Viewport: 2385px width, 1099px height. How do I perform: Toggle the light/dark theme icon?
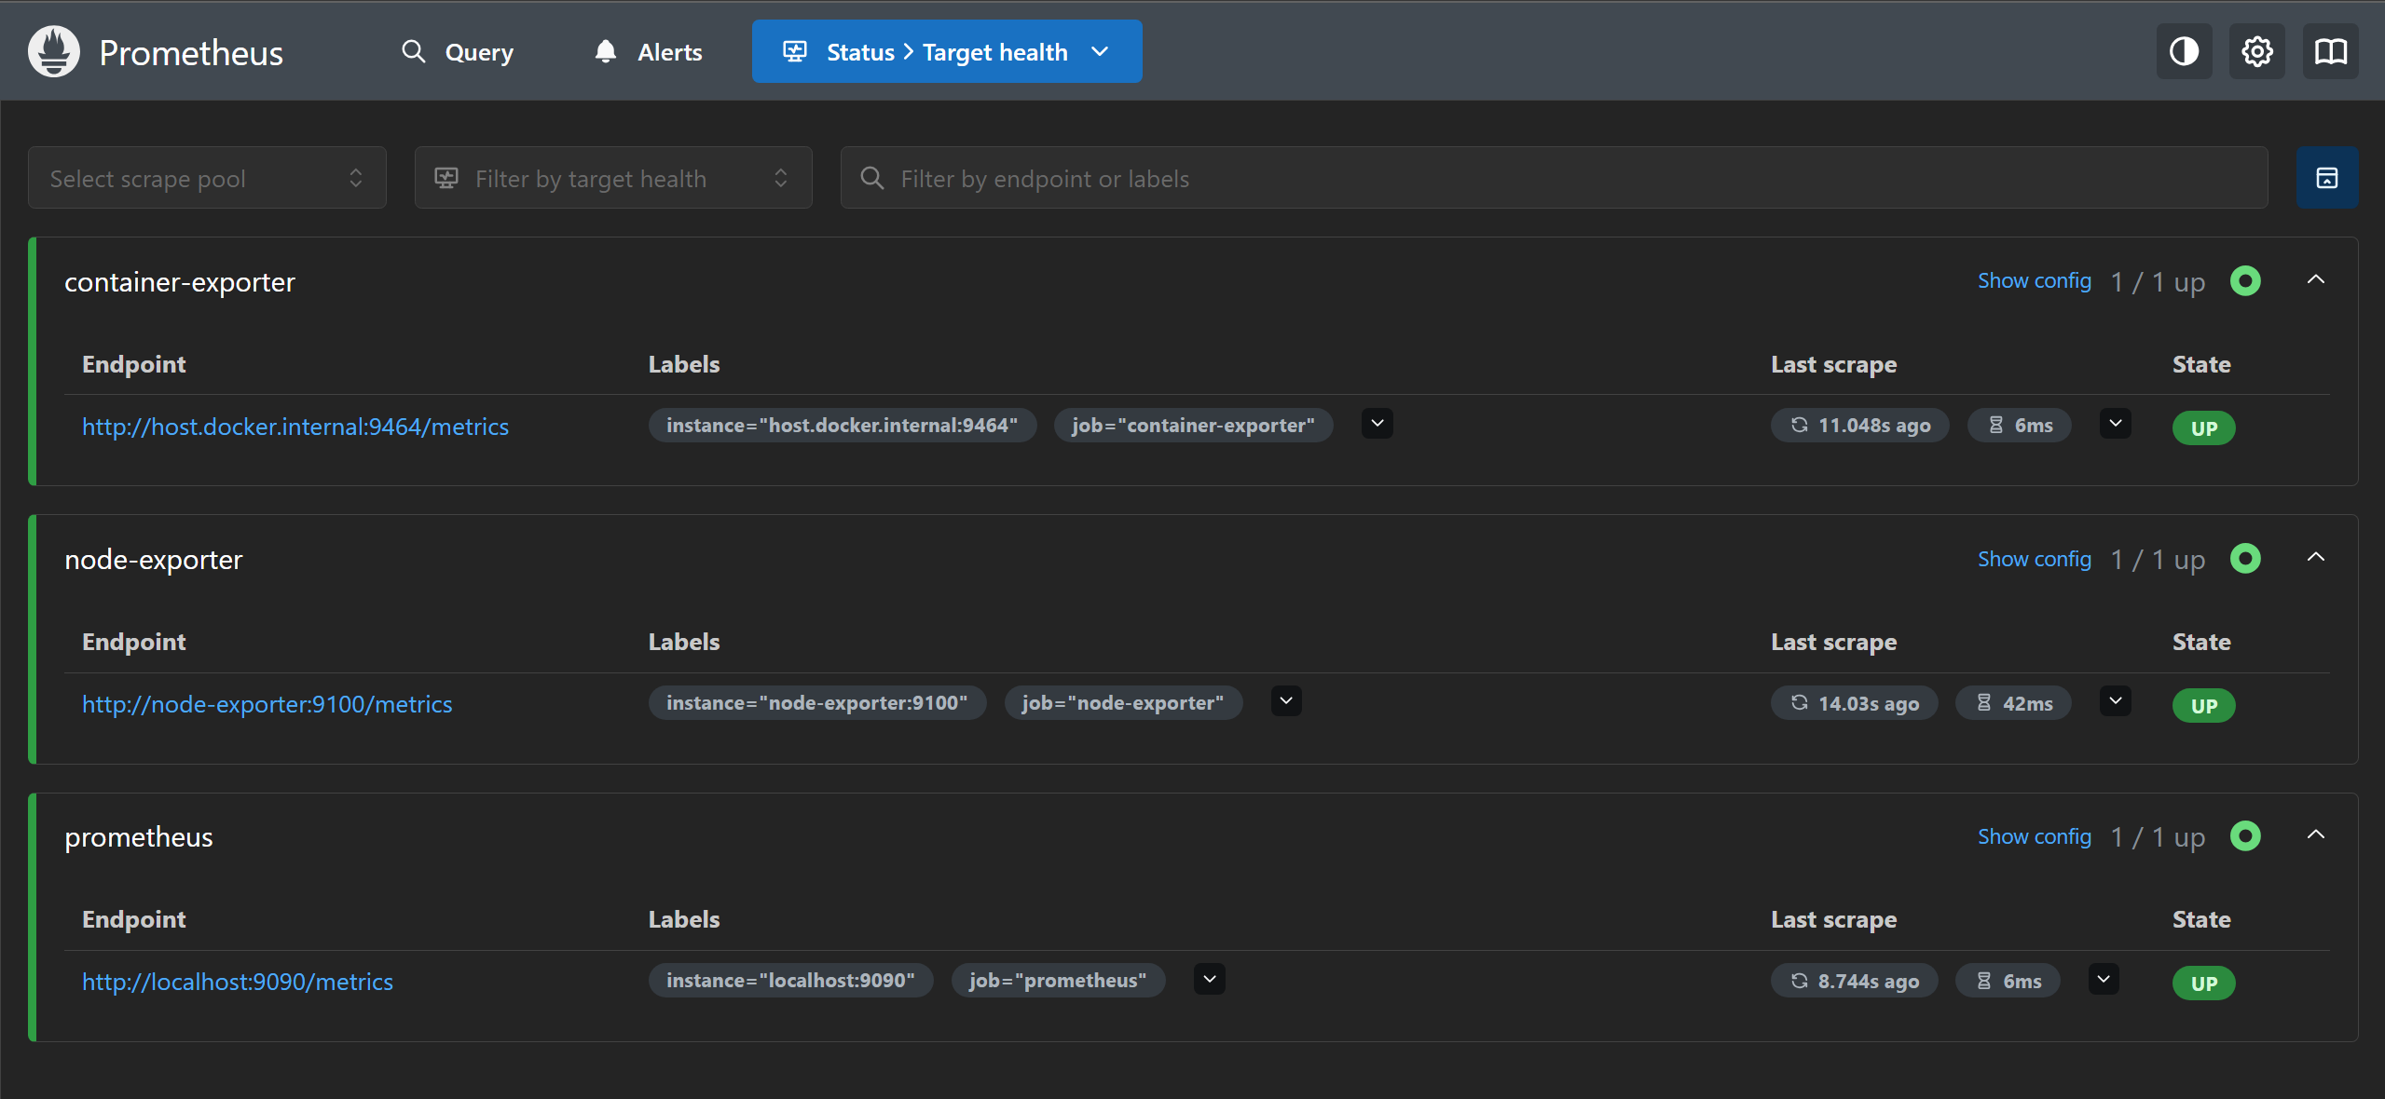tap(2184, 51)
